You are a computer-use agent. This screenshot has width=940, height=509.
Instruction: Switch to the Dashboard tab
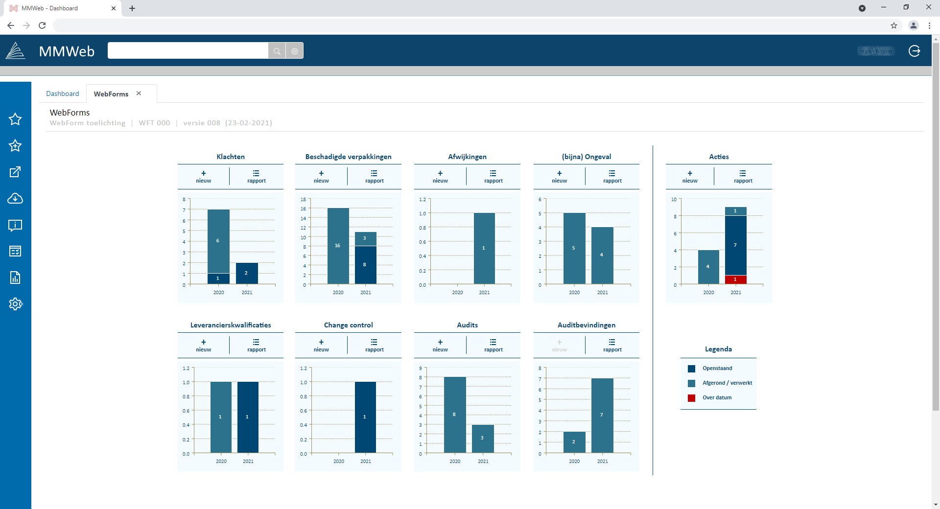[x=63, y=93]
